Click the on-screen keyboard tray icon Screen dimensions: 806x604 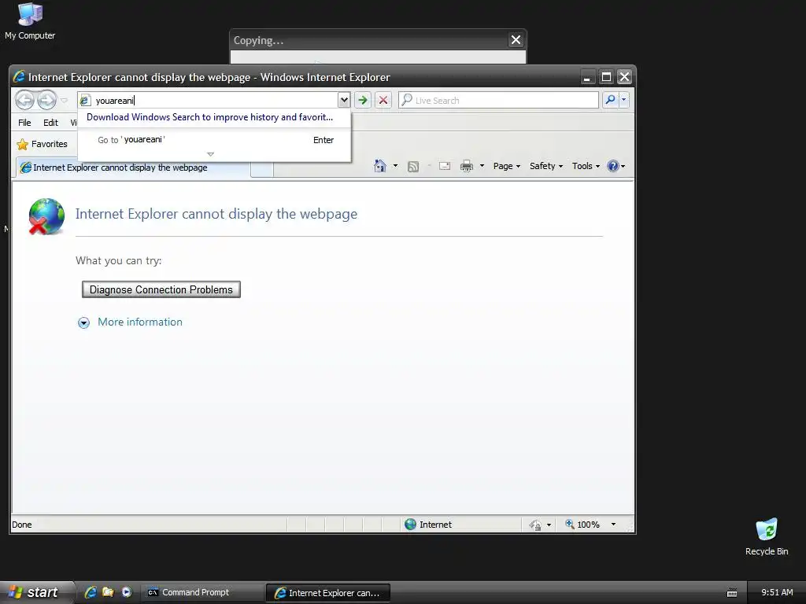(732, 593)
